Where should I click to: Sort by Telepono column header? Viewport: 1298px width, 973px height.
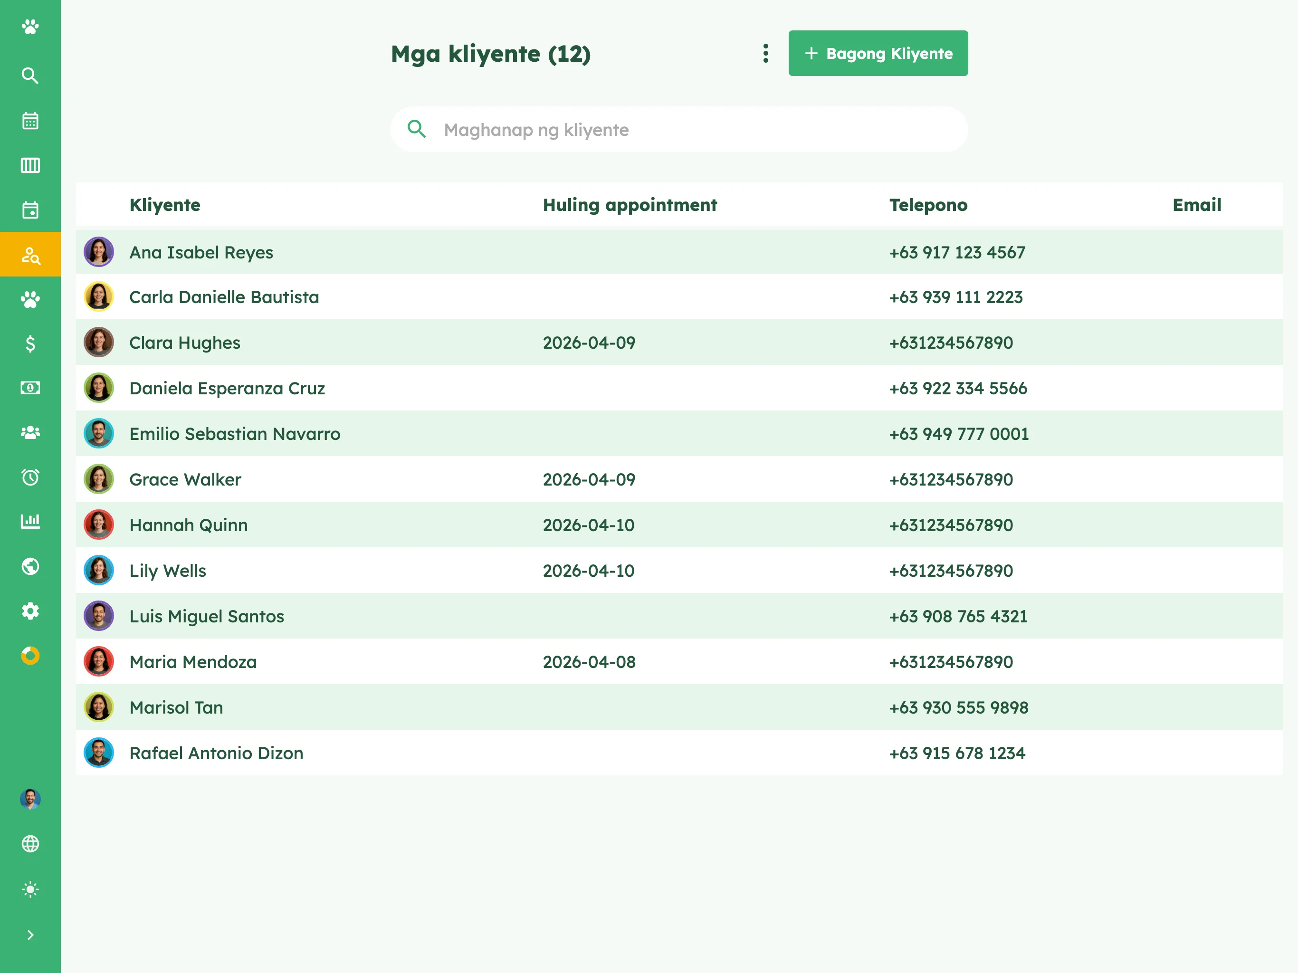tap(928, 205)
